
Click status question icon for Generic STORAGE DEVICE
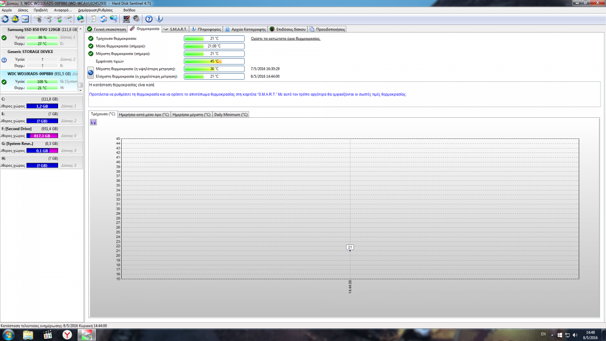coord(4,60)
